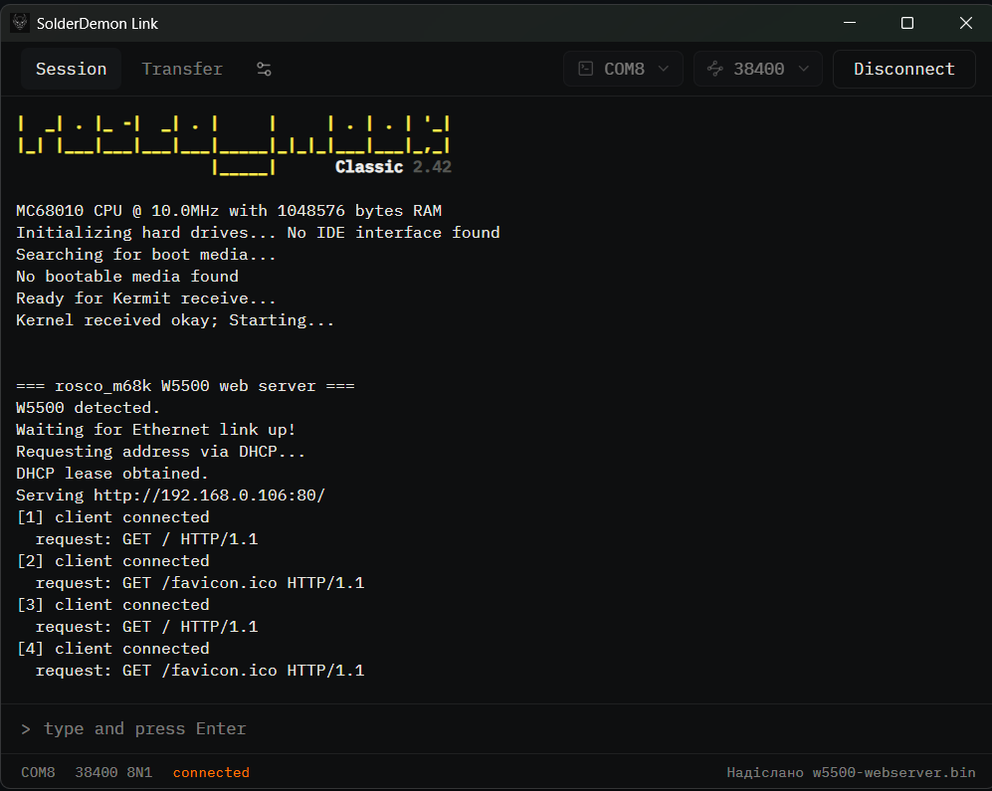
Task: Open the settings sliders icon tab
Action: 264,69
